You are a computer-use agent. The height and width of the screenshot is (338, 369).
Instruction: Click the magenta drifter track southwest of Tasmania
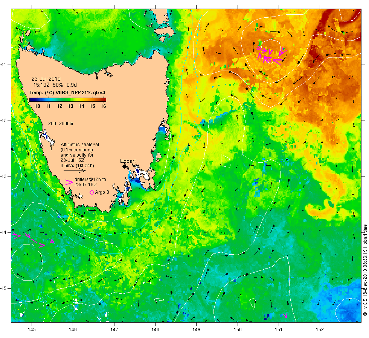click(x=34, y=240)
